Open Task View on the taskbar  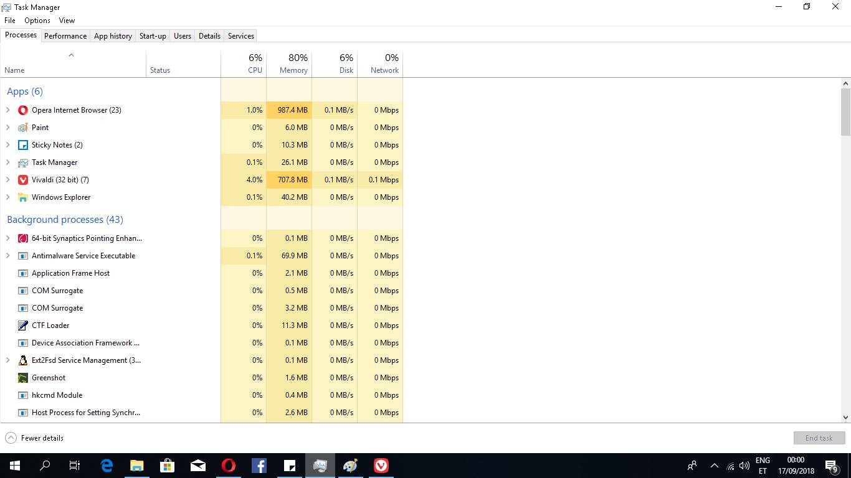click(75, 466)
